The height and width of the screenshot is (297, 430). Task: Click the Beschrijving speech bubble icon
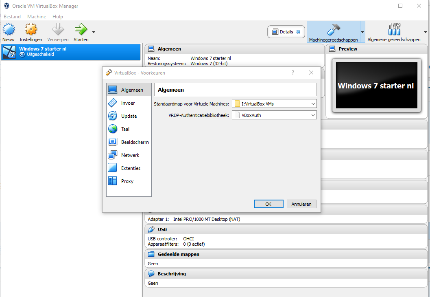151,274
